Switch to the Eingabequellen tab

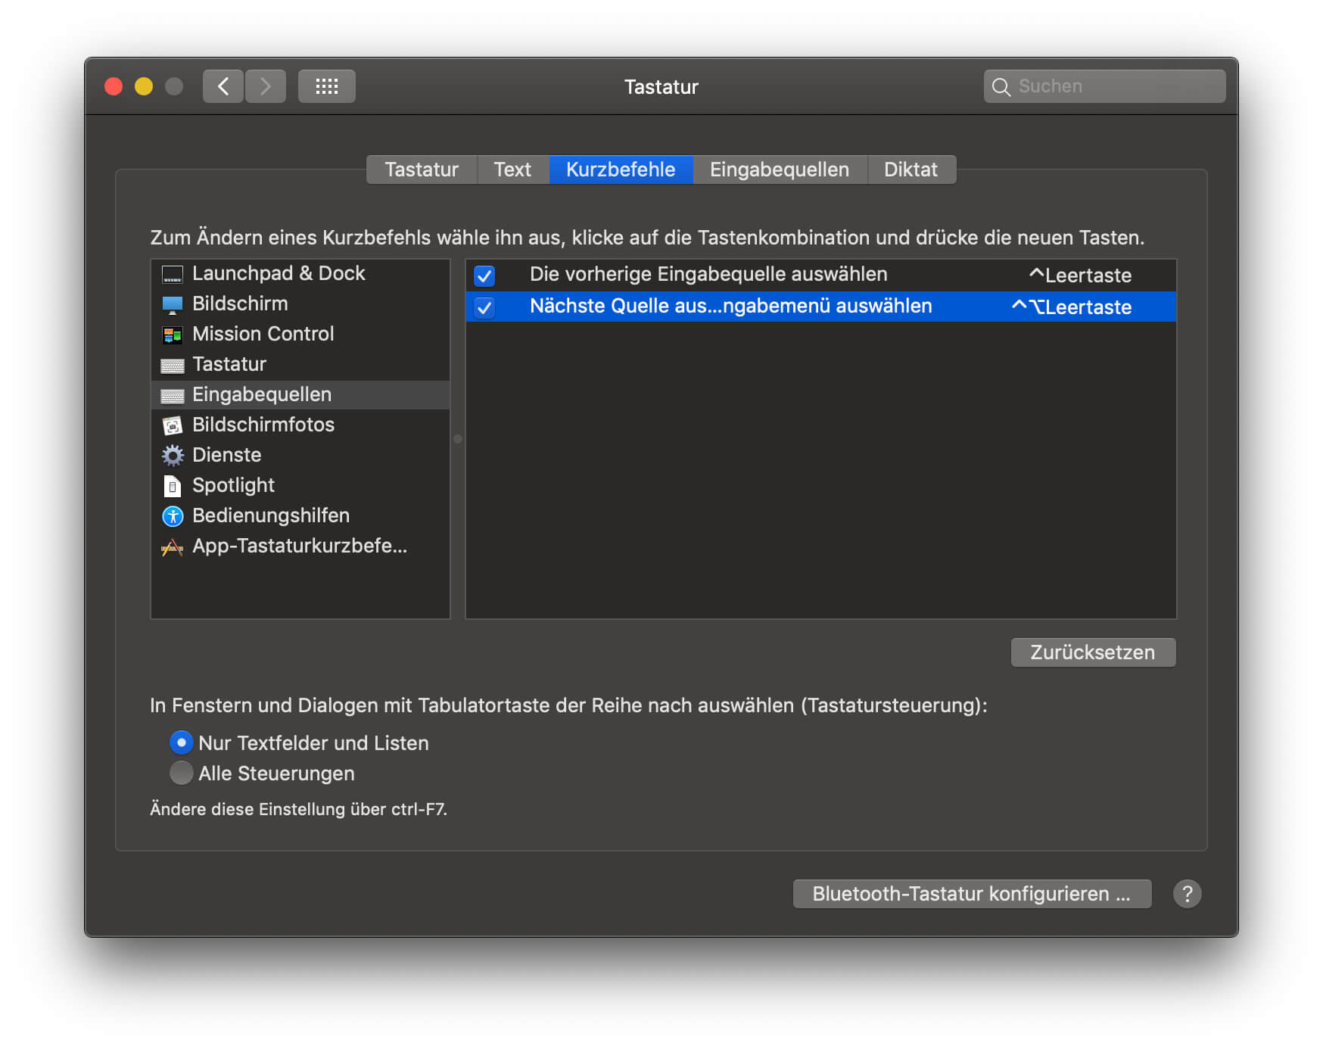point(780,170)
